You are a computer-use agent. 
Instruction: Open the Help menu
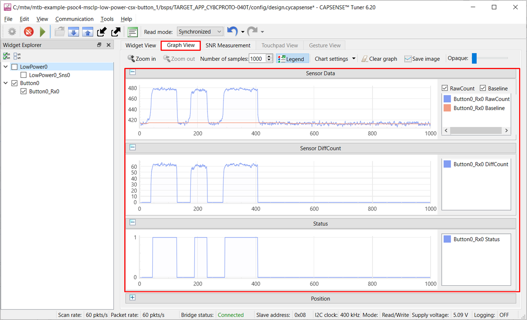tap(126, 19)
